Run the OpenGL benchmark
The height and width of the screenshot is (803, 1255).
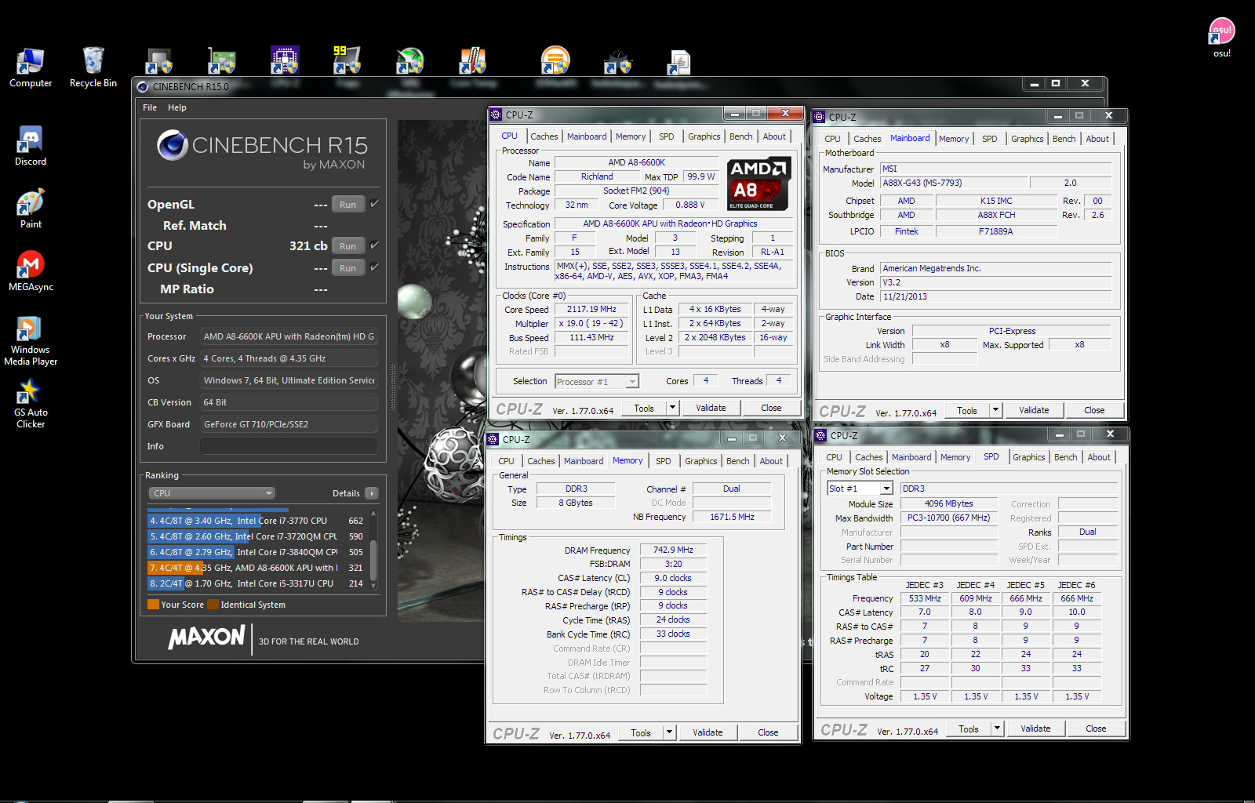tap(348, 204)
